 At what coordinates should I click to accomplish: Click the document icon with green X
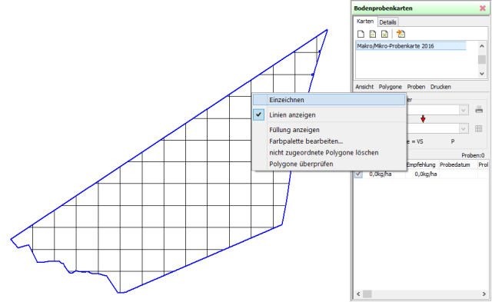coord(384,34)
